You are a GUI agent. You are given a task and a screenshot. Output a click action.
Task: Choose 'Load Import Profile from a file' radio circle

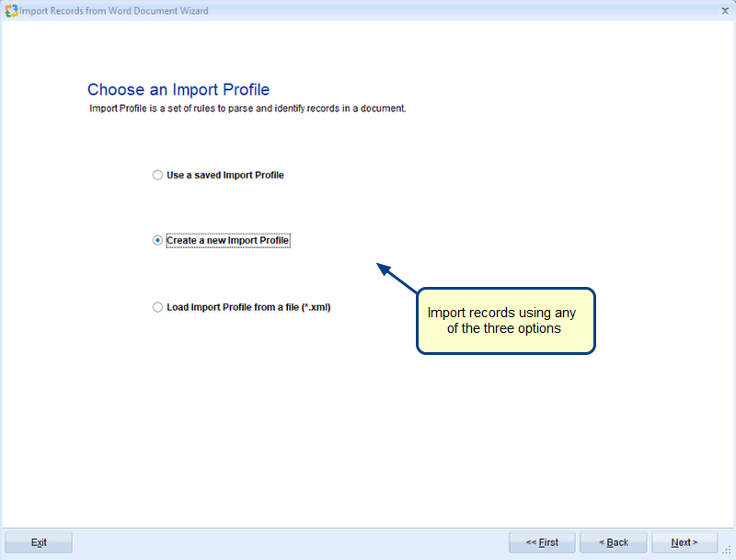[x=157, y=308]
